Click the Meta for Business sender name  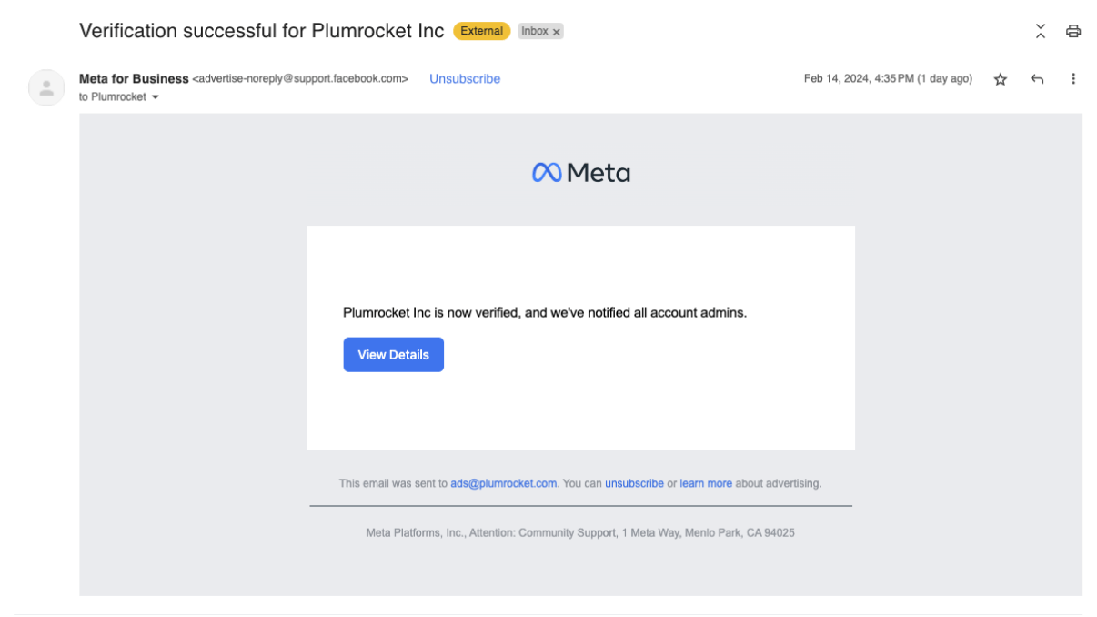(134, 79)
